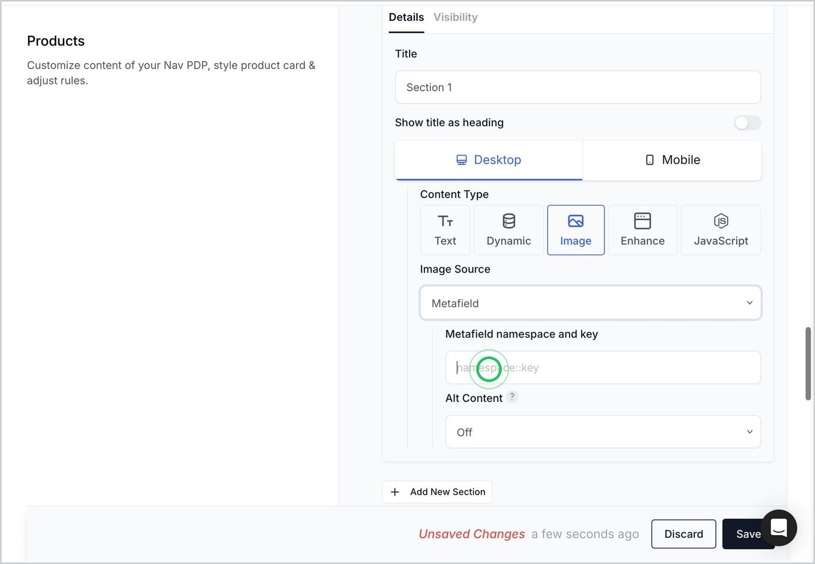This screenshot has width=815, height=564.
Task: Click the Products heading
Action: (x=56, y=41)
